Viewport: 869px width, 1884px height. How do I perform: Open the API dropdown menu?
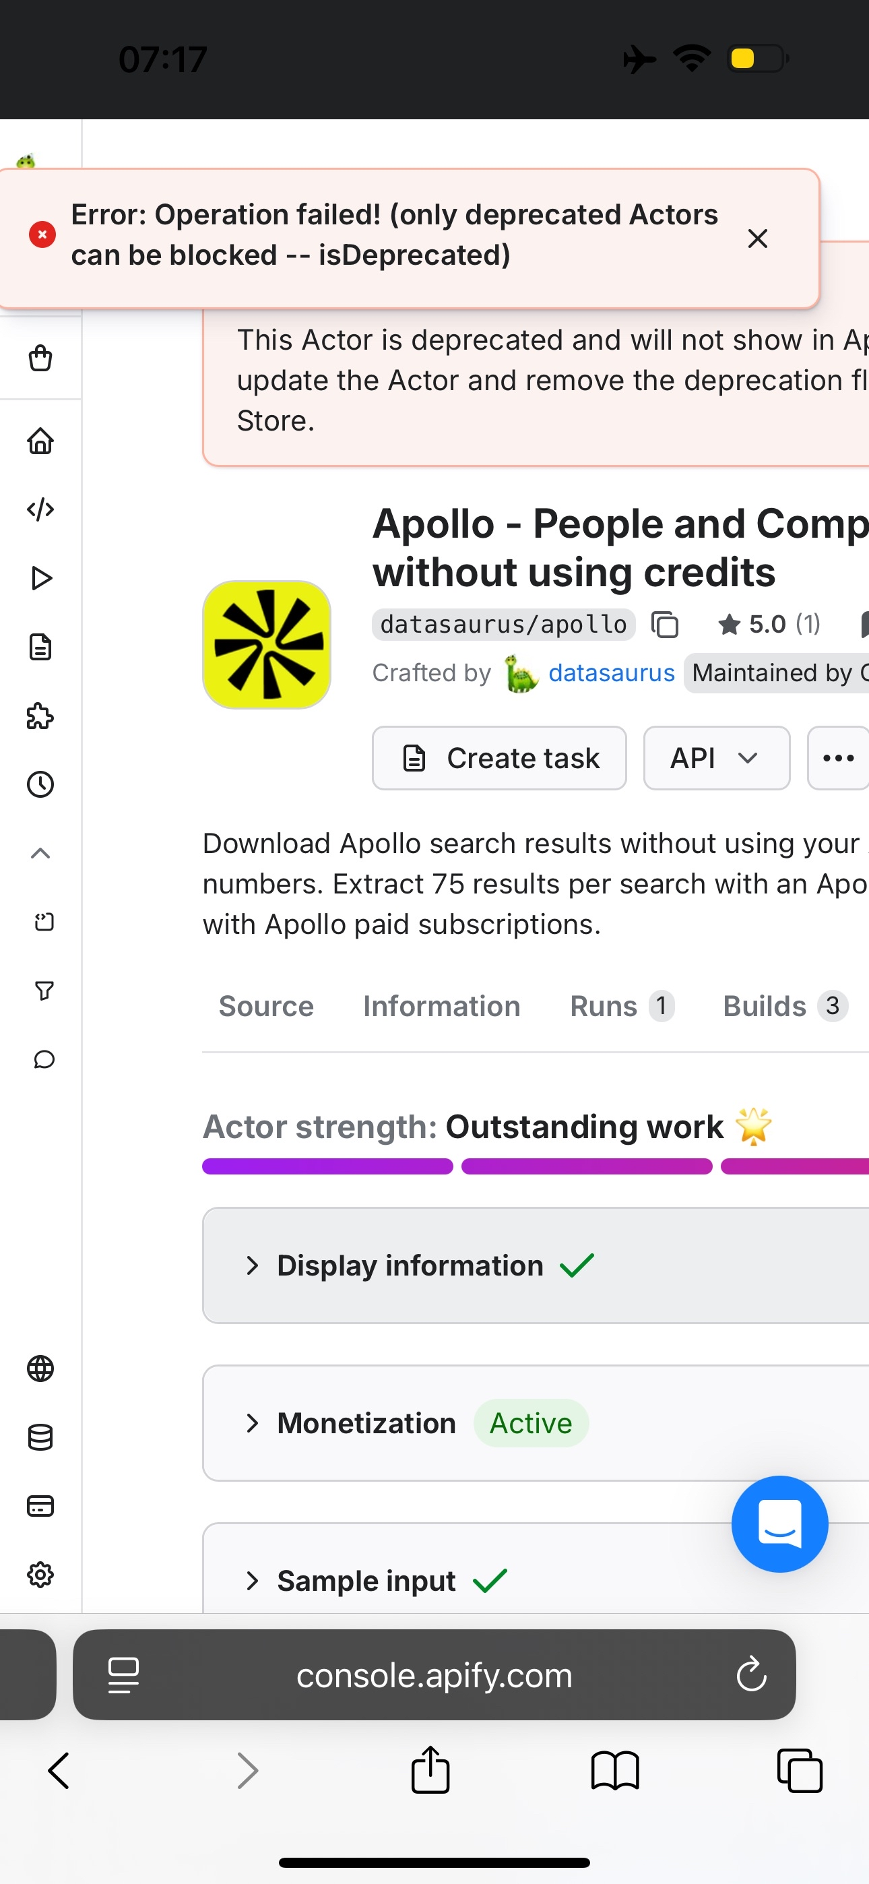[x=716, y=759]
